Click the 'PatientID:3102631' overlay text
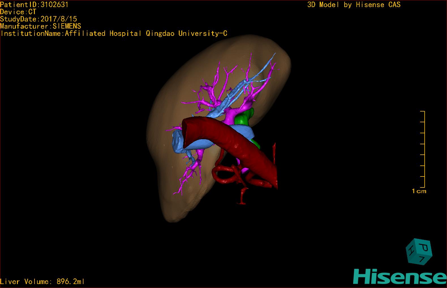 pos(34,5)
